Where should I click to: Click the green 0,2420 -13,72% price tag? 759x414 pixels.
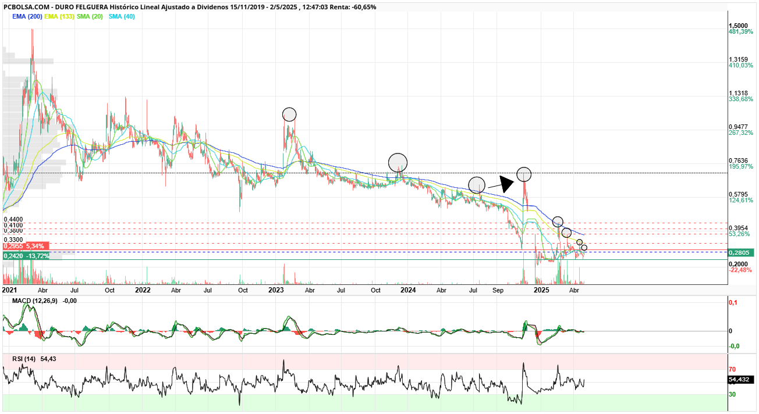point(26,256)
